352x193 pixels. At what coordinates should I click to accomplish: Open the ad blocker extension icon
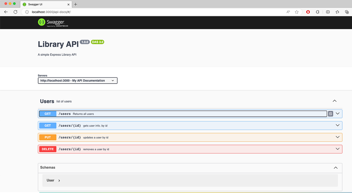pyautogui.click(x=308, y=12)
